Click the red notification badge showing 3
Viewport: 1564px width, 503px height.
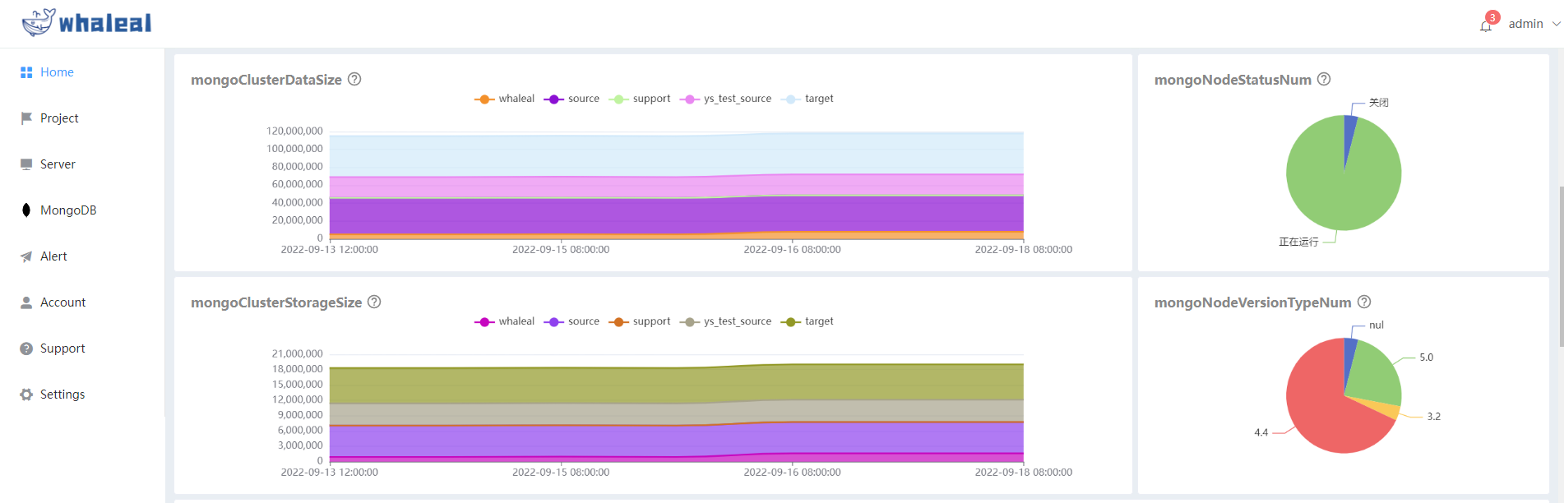pyautogui.click(x=1492, y=17)
